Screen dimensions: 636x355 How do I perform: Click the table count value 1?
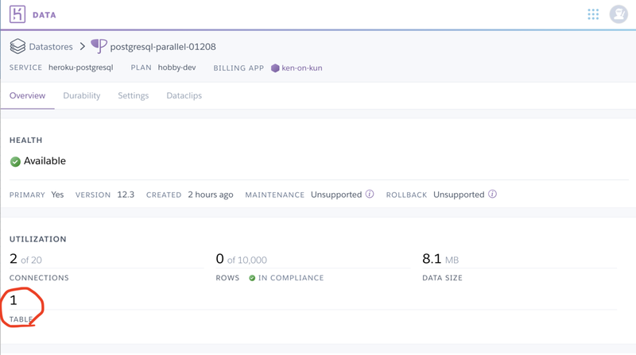[x=14, y=300]
